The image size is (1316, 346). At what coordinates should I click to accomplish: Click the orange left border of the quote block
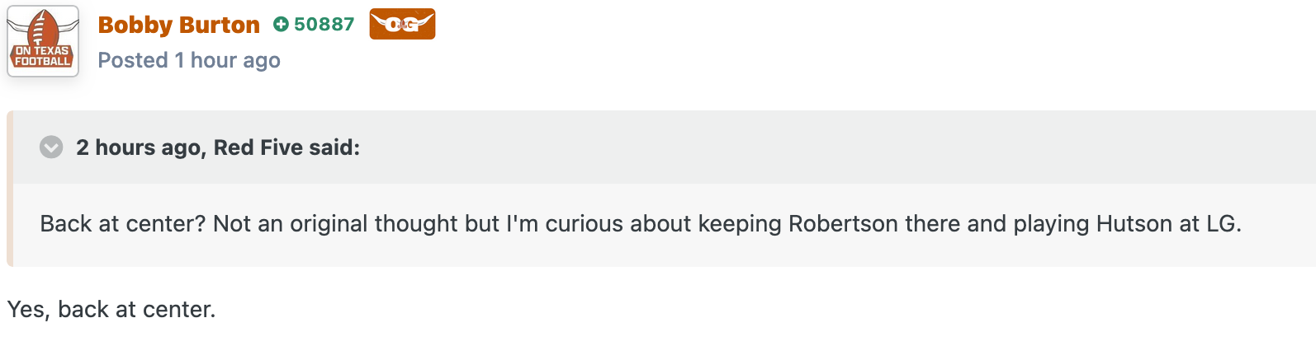tap(10, 189)
